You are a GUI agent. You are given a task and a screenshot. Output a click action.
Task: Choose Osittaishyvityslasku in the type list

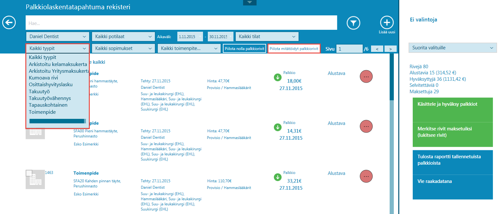pyautogui.click(x=51, y=85)
